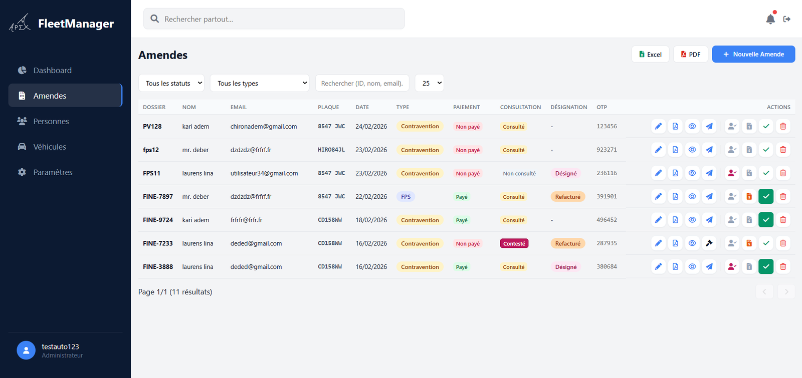Unmark FINE-3888 green paid checkmark
The width and height of the screenshot is (802, 378).
766,267
